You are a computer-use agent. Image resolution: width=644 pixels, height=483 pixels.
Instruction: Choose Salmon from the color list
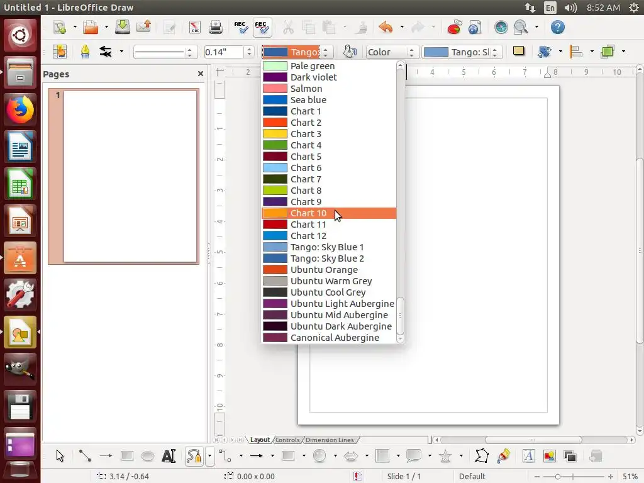(x=329, y=89)
